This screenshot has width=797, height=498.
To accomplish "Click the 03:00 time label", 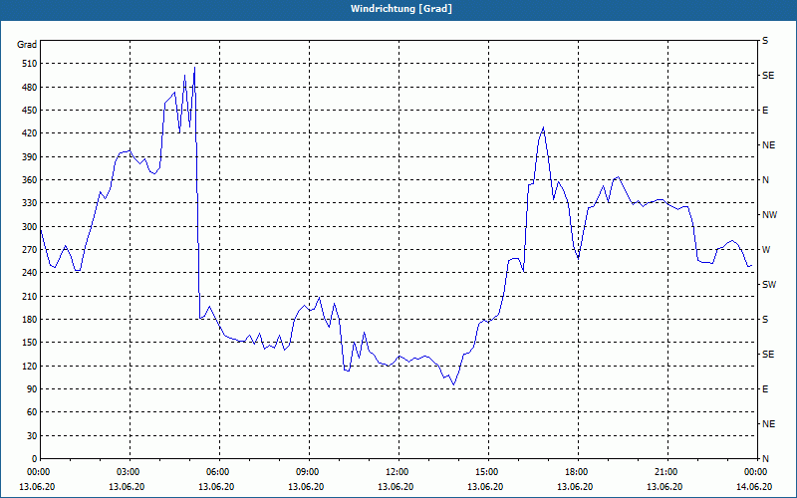I will 130,472.
